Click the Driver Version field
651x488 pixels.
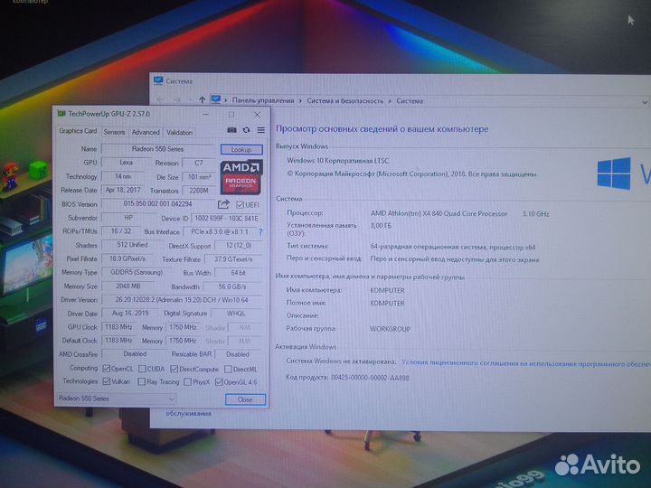point(182,300)
